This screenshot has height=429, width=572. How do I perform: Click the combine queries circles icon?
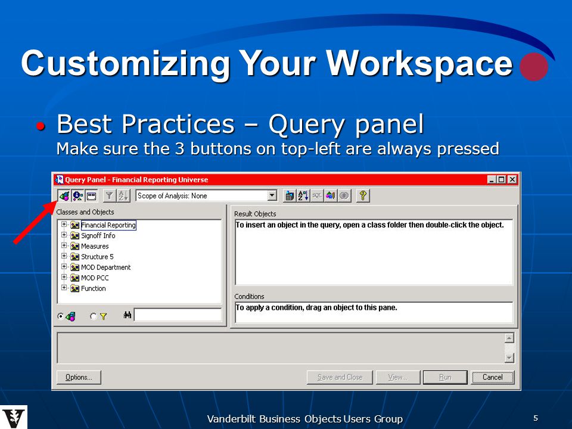coord(344,196)
